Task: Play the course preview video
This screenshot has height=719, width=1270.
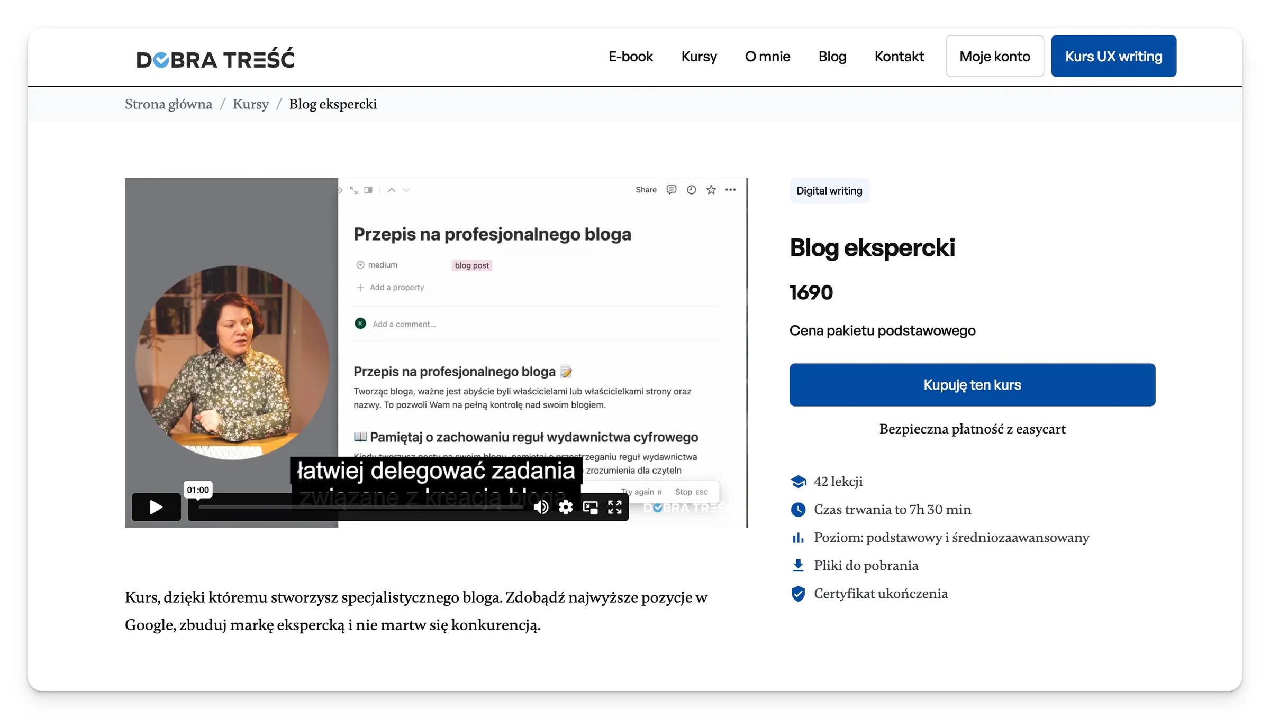Action: click(x=156, y=506)
